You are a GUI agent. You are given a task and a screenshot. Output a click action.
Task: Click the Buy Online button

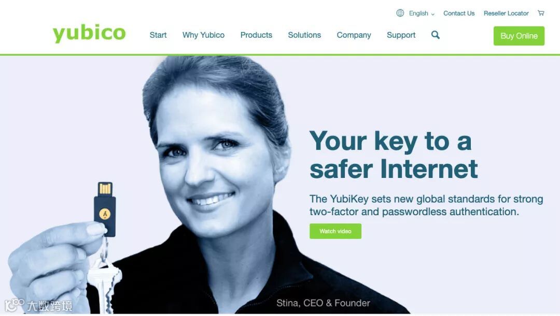[519, 36]
